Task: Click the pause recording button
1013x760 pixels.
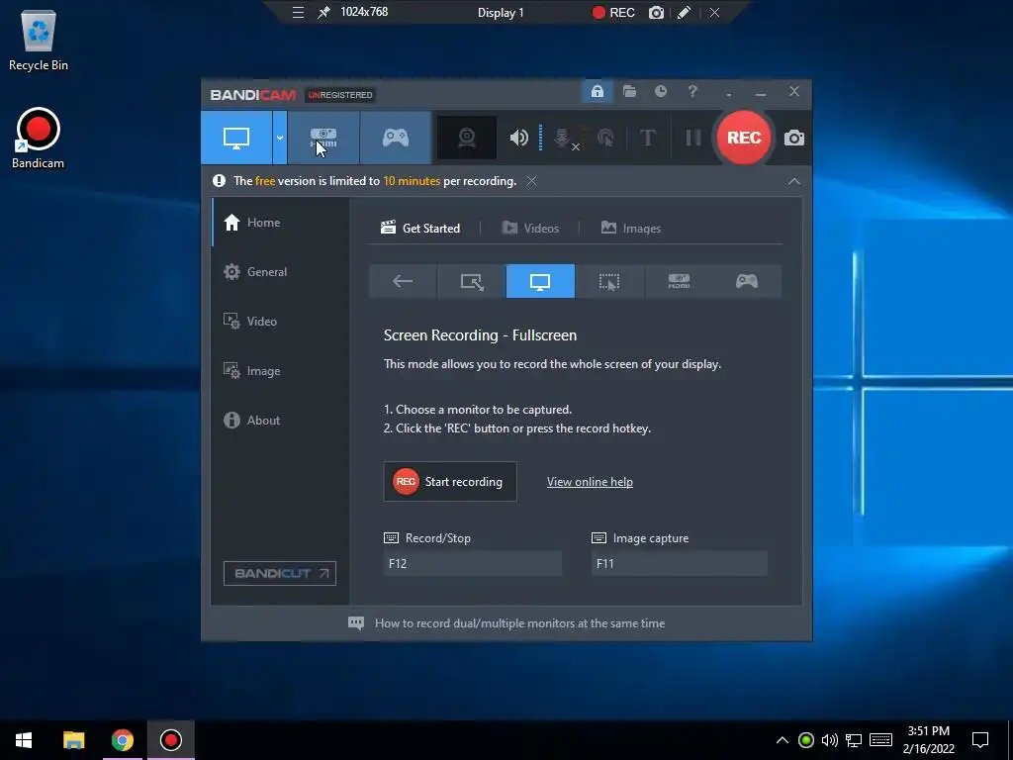Action: 693,138
